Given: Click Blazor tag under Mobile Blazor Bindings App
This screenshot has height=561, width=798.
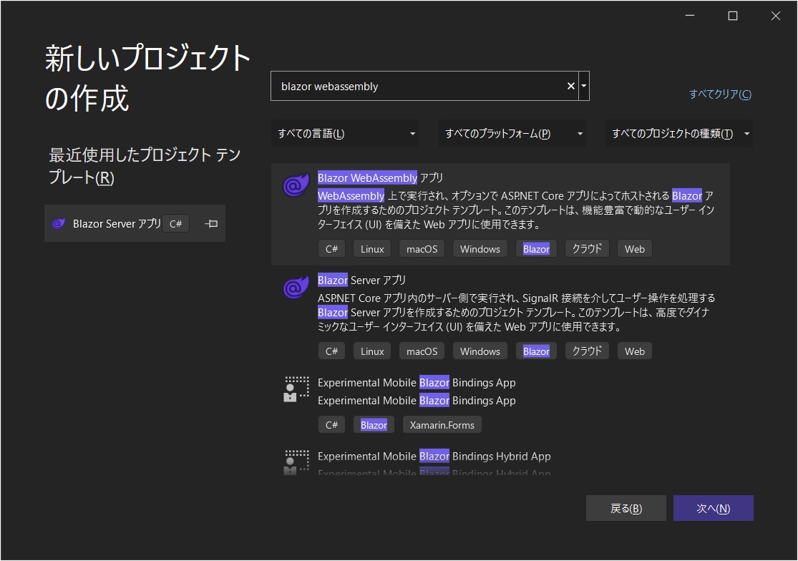Looking at the screenshot, I should pos(374,425).
